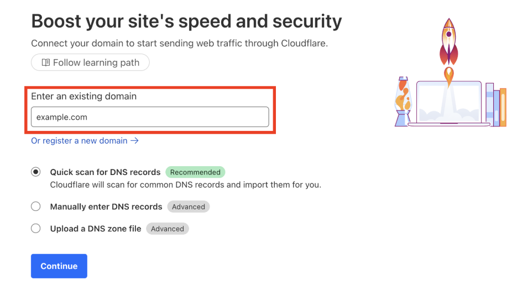Click the Upload a DNS zone file label text
Viewport: 517px width, 286px height.
click(96, 229)
